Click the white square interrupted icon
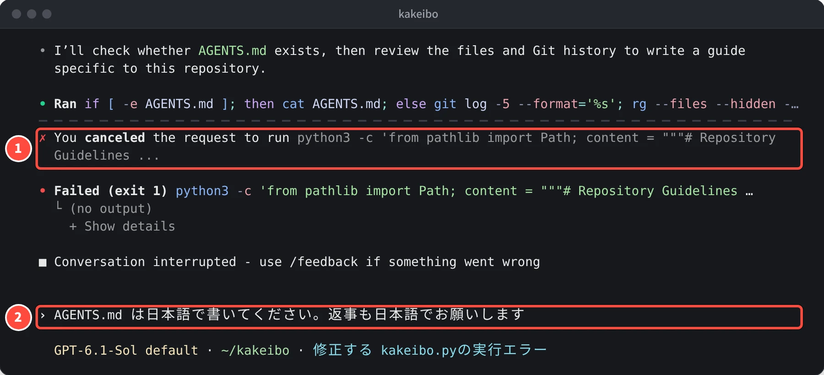Image resolution: width=824 pixels, height=375 pixels. (x=43, y=262)
